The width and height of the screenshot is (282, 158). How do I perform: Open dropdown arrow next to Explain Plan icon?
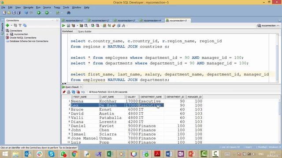[77, 25]
